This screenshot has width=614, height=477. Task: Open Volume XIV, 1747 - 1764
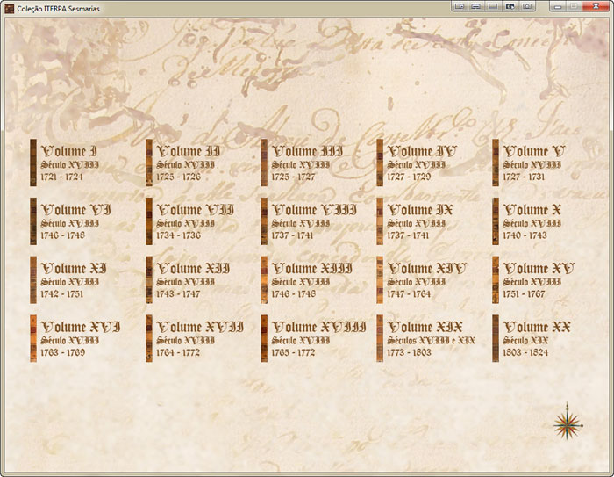coord(426,269)
